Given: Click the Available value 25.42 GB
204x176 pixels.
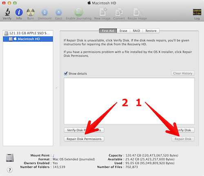Looking at the screenshot, I should click(x=150, y=159).
